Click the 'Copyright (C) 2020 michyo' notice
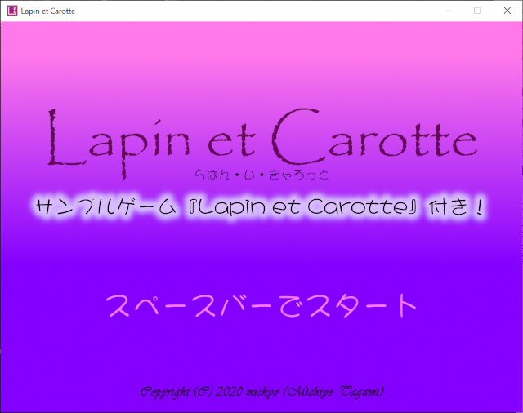 click(261, 391)
